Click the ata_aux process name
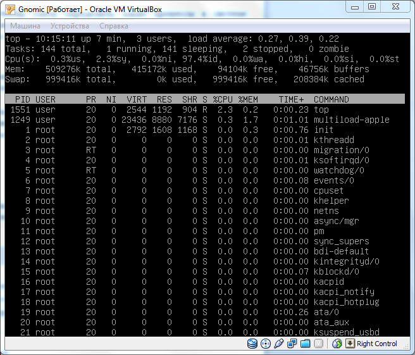The width and height of the screenshot is (415, 355). click(331, 322)
